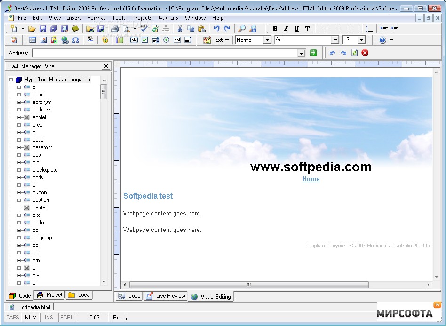Screen dimensions: 446x326
Task: Open color palette icon
Action: pos(104,40)
